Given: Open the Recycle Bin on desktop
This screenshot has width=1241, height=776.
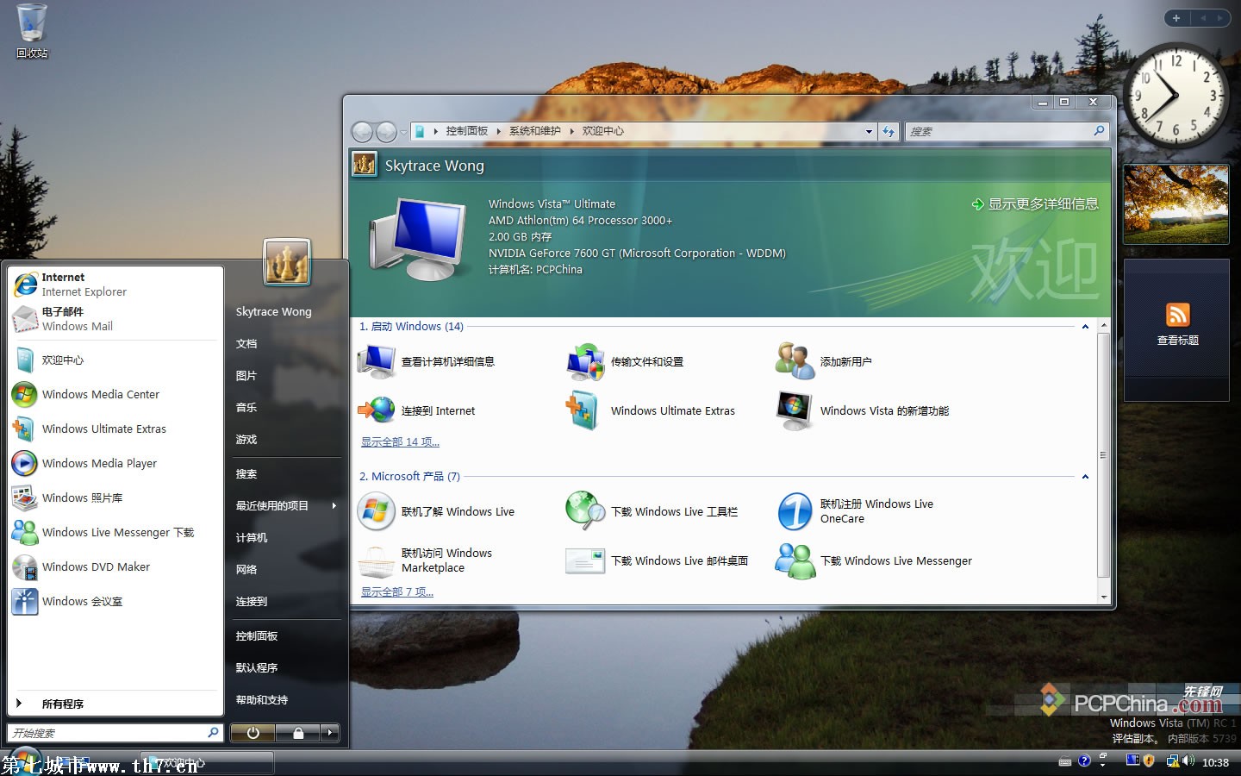Looking at the screenshot, I should (32, 24).
